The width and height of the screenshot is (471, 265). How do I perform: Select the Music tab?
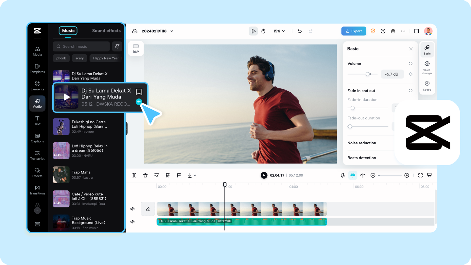point(68,30)
